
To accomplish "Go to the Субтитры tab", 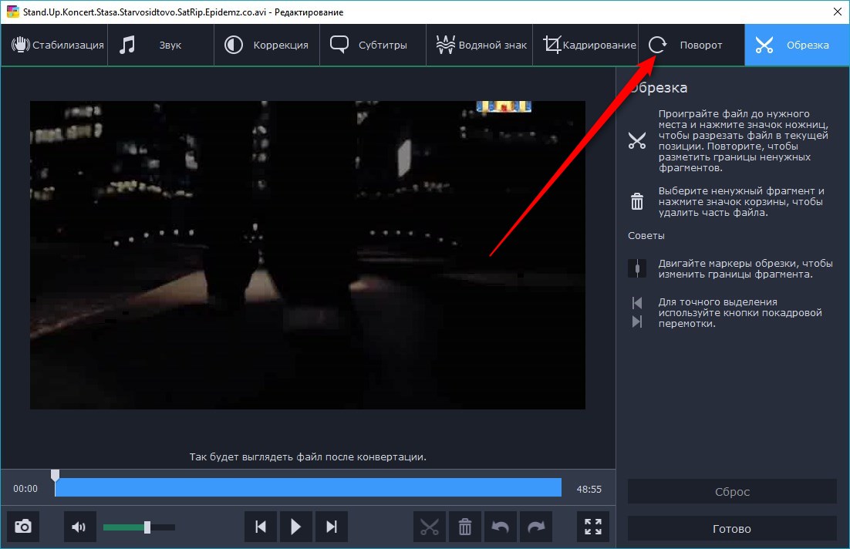I will [373, 45].
